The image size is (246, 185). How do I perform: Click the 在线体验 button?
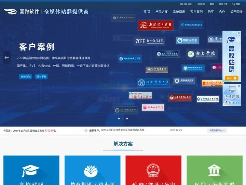[26, 76]
